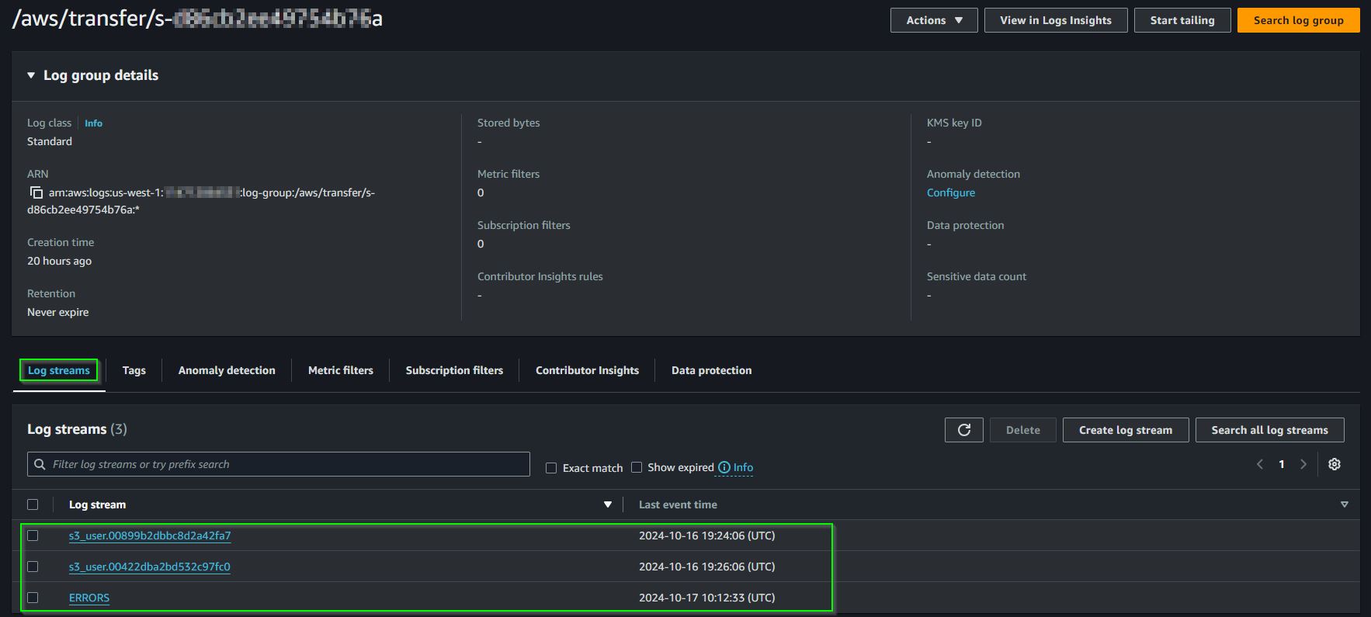The width and height of the screenshot is (1371, 617).
Task: Click page number 1 in pagination
Action: (1282, 464)
